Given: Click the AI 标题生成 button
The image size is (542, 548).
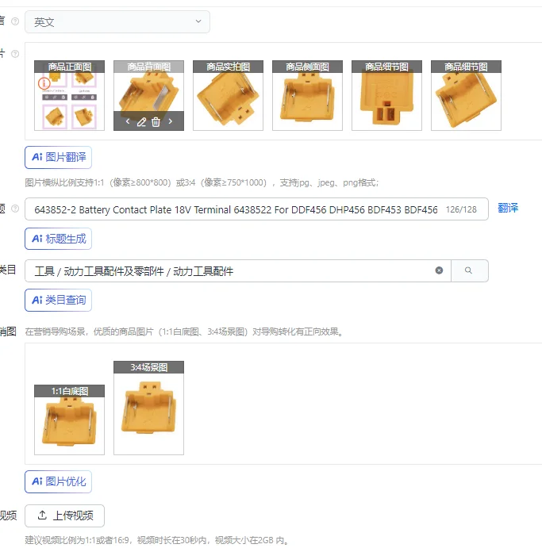Looking at the screenshot, I should (x=59, y=239).
